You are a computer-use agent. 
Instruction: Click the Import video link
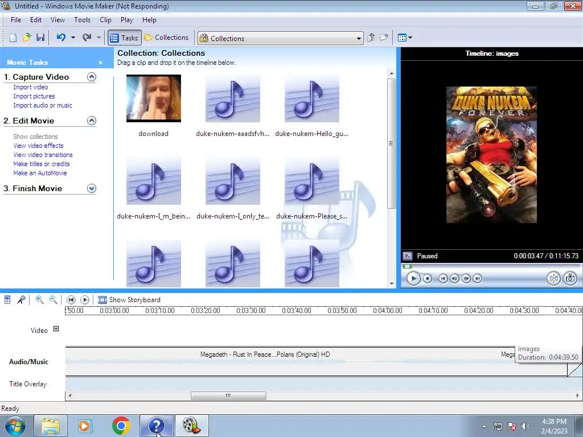31,87
